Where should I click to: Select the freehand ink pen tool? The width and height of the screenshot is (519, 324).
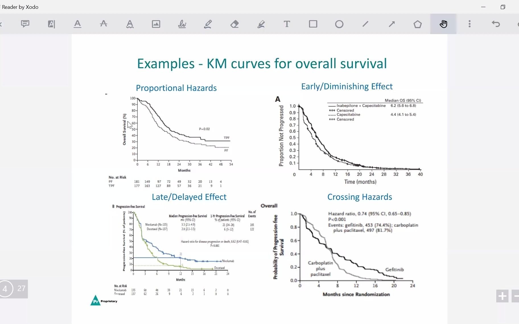coord(208,24)
